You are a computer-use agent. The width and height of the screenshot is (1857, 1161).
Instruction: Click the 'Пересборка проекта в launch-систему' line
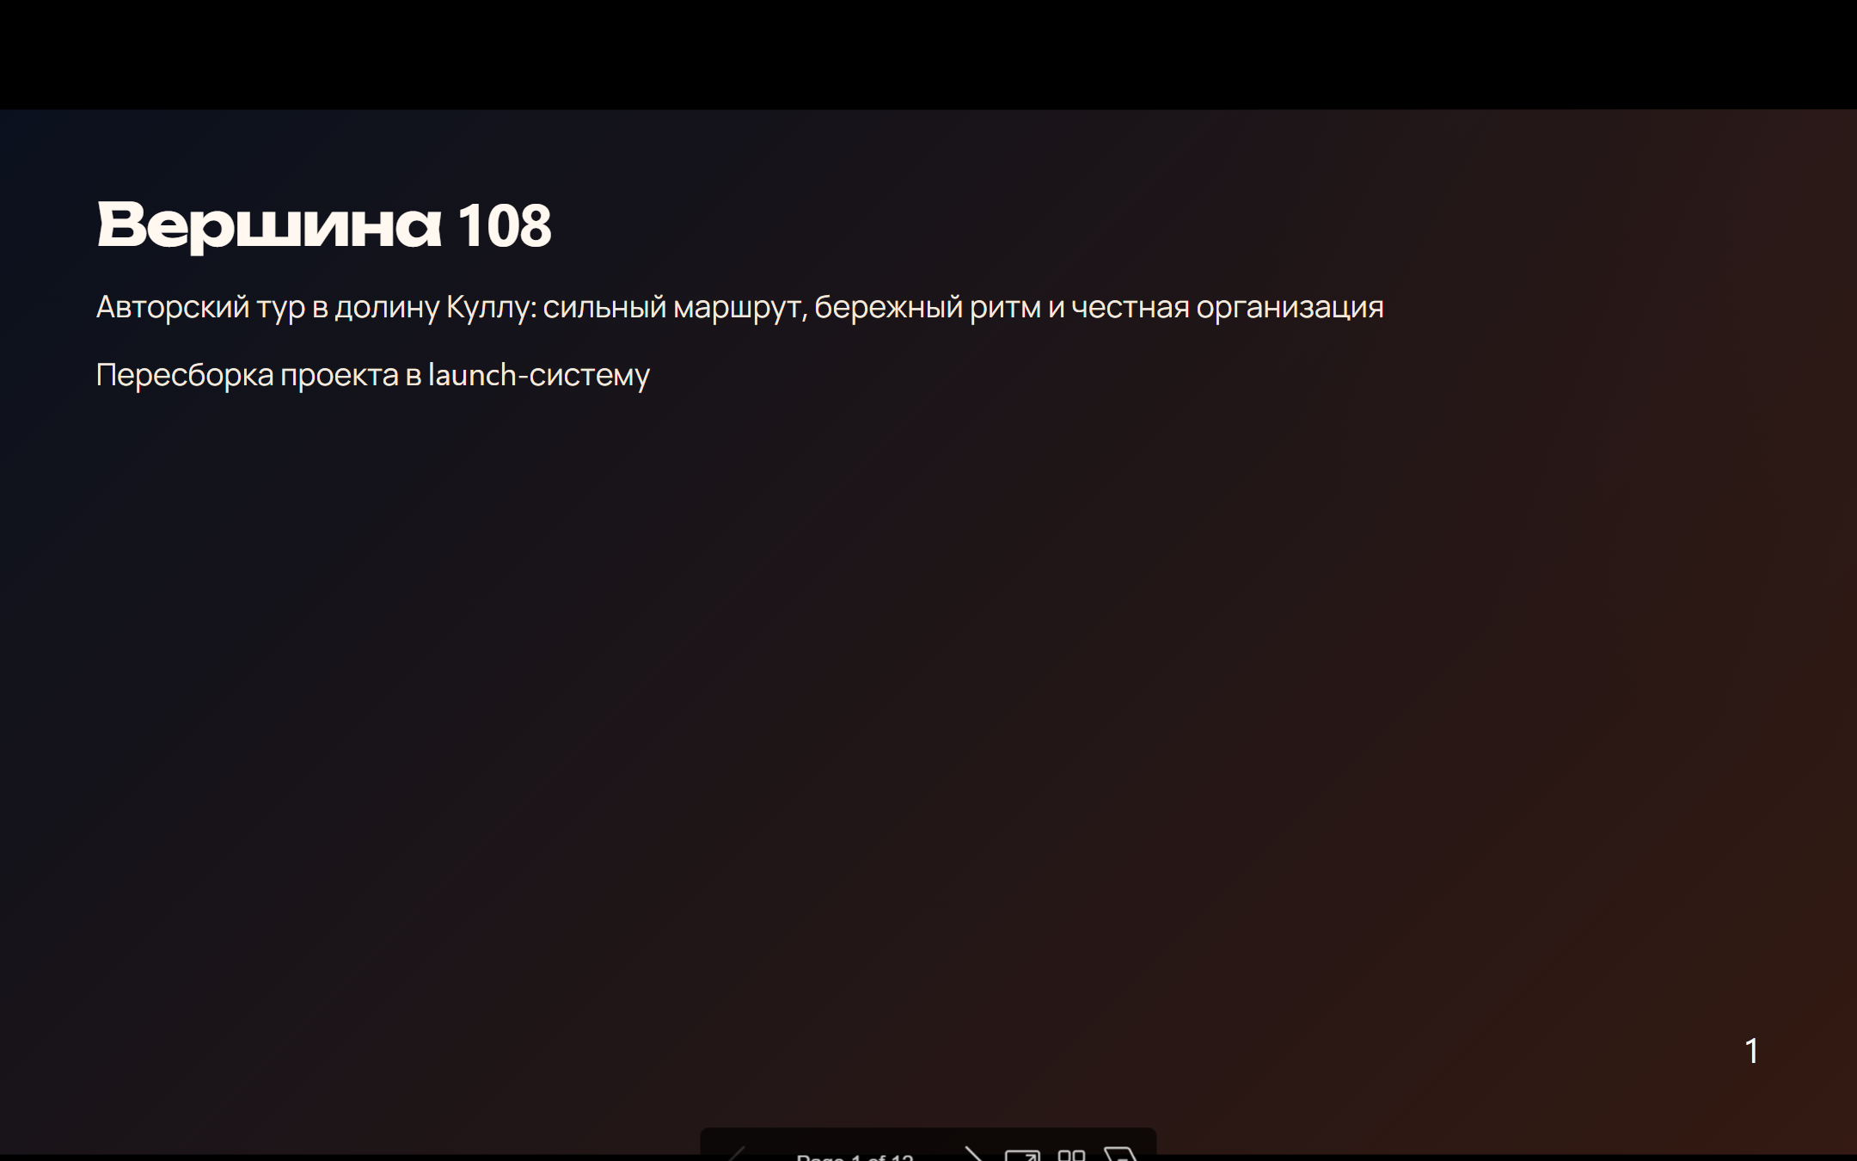click(x=373, y=375)
